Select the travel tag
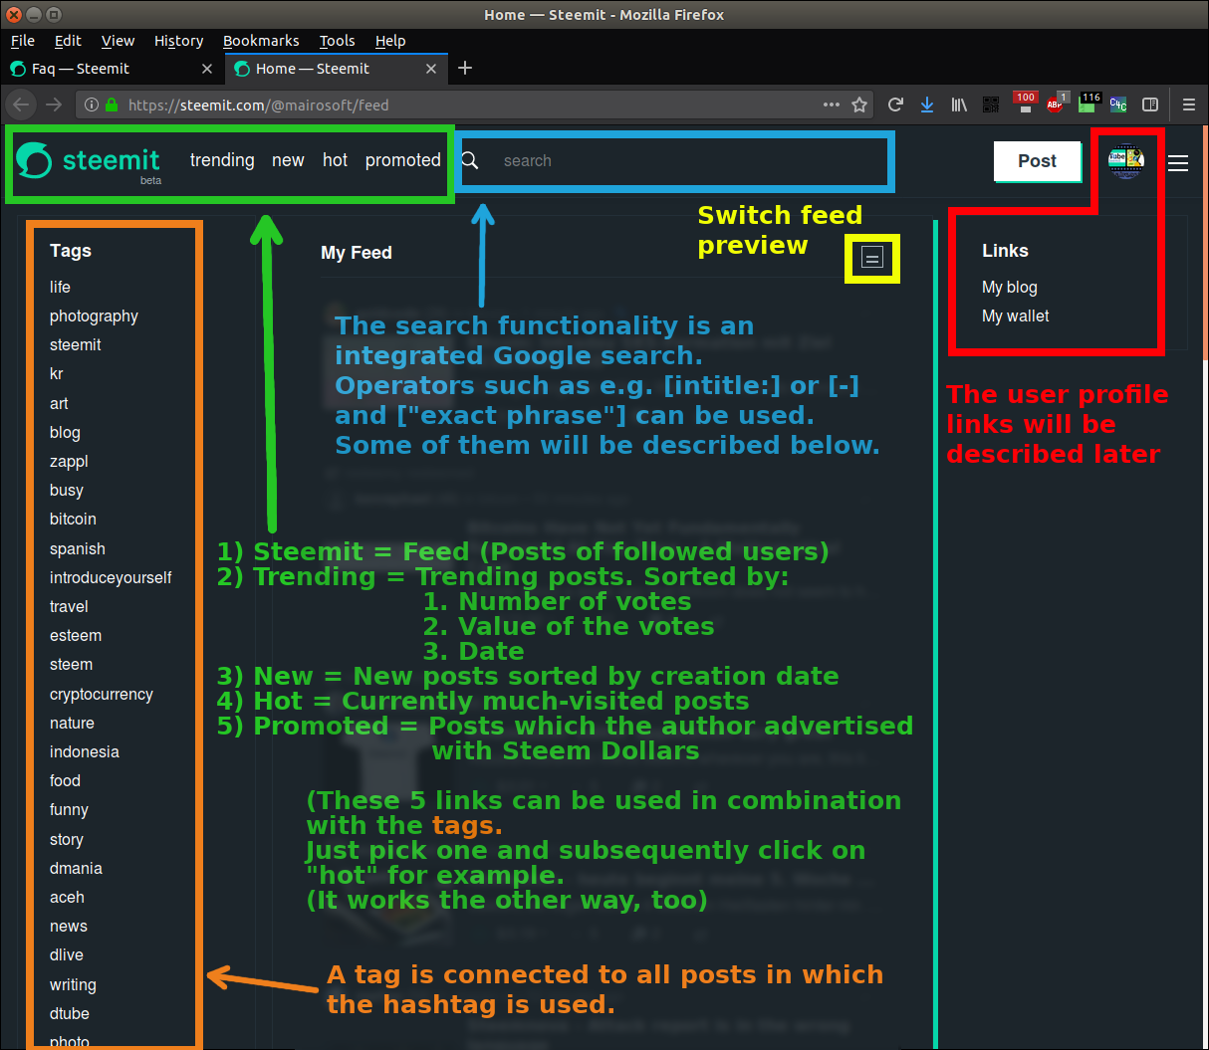 coord(69,606)
